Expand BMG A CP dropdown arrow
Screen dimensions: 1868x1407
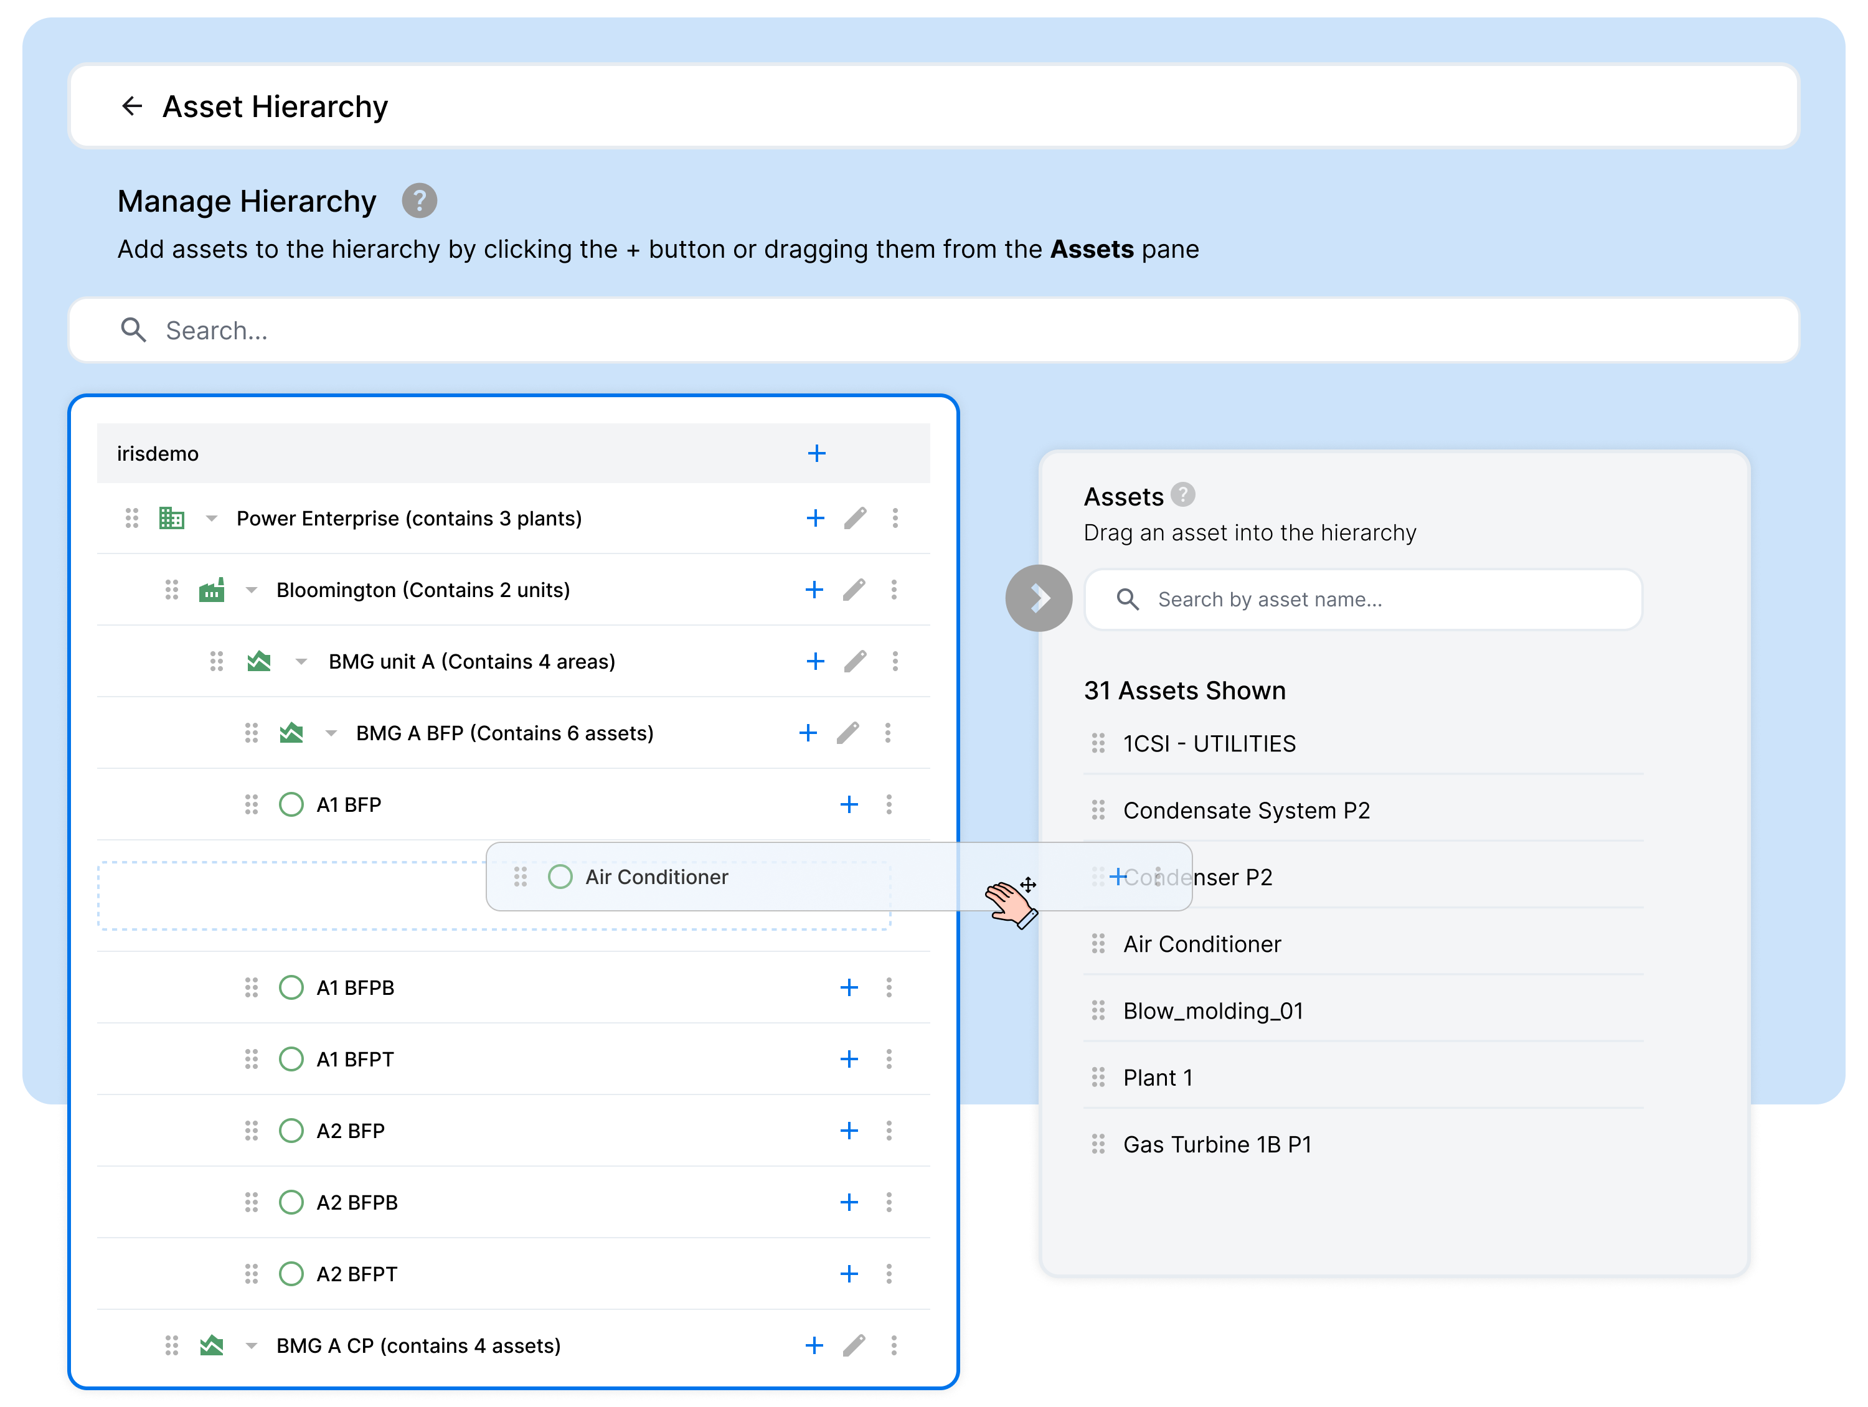pos(251,1346)
